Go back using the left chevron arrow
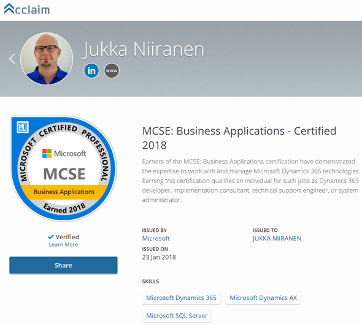Screen dimensions: 362x325 pyautogui.click(x=12, y=59)
